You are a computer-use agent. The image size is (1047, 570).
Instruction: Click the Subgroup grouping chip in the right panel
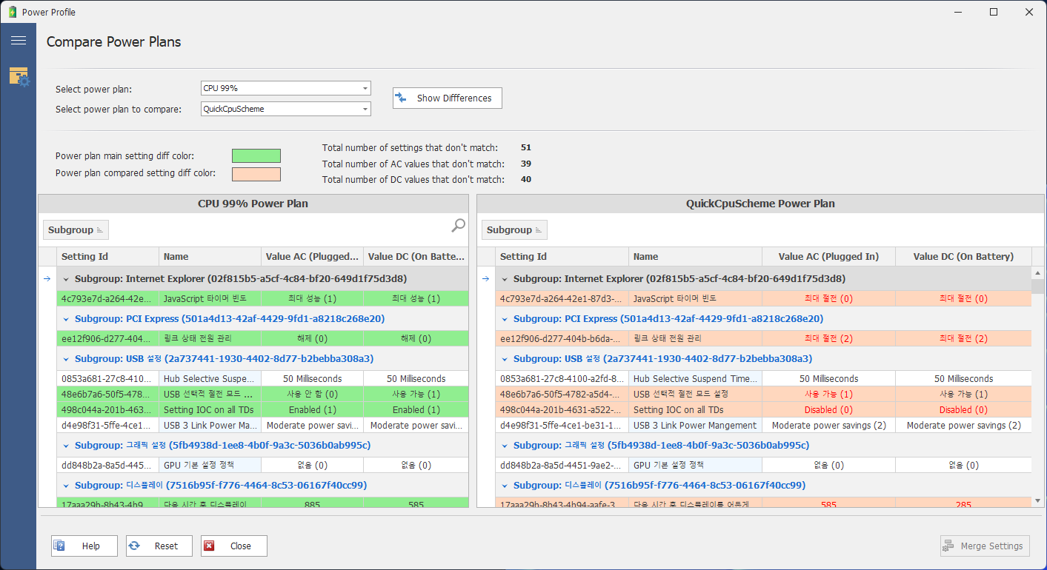pos(514,230)
